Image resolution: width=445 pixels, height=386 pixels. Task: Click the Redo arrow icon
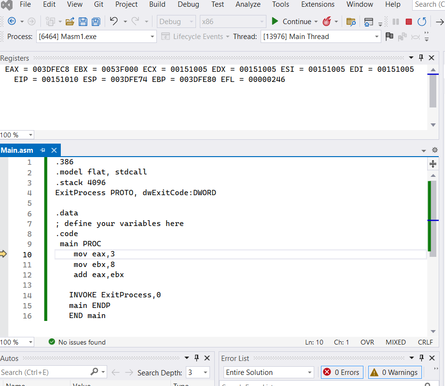pyautogui.click(x=135, y=21)
